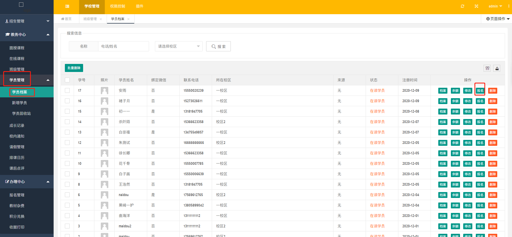
Task: Check the row checkbox for 学号 12
Action: [67, 143]
